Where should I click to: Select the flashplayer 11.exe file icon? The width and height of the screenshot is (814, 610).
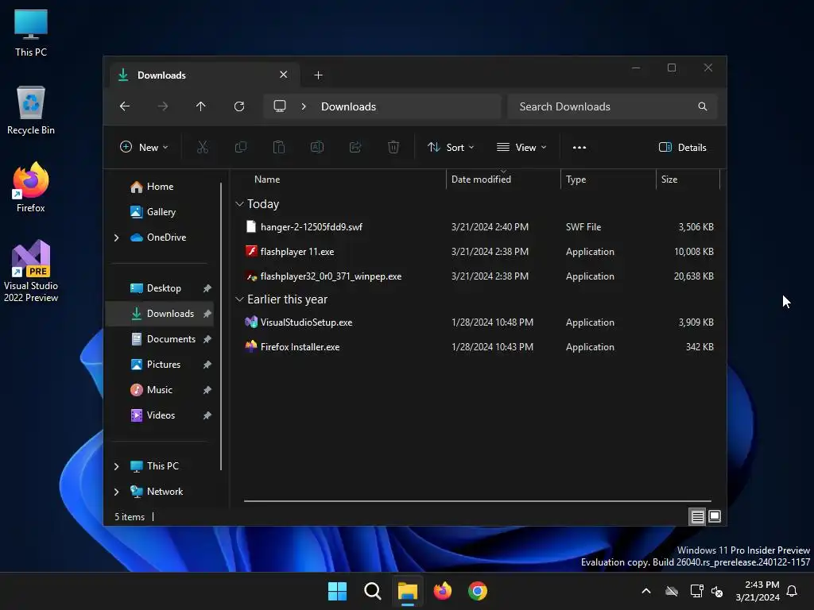point(251,252)
